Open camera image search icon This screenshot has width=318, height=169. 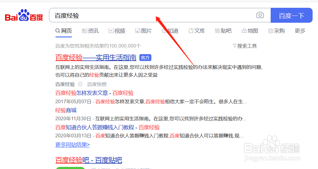pos(260,15)
